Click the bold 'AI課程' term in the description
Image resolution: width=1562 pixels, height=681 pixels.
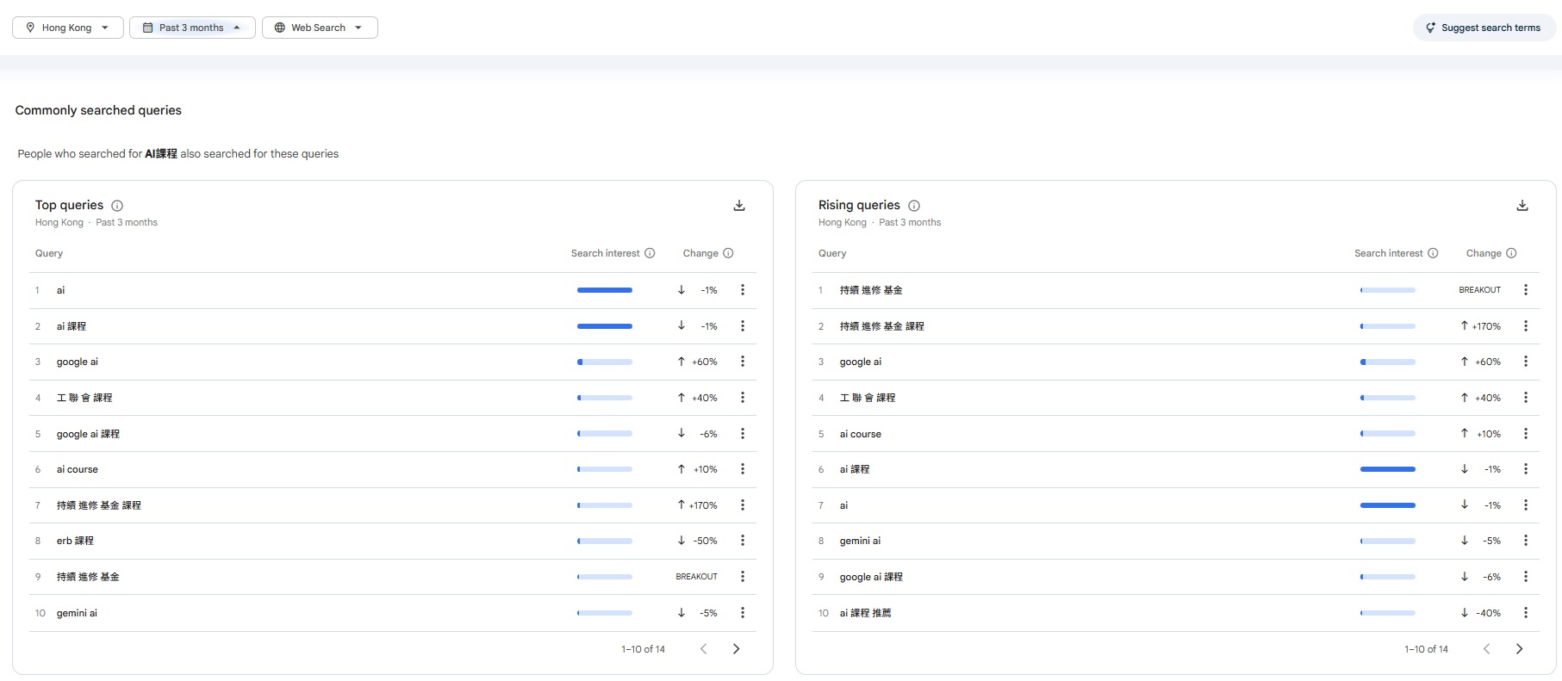(161, 154)
